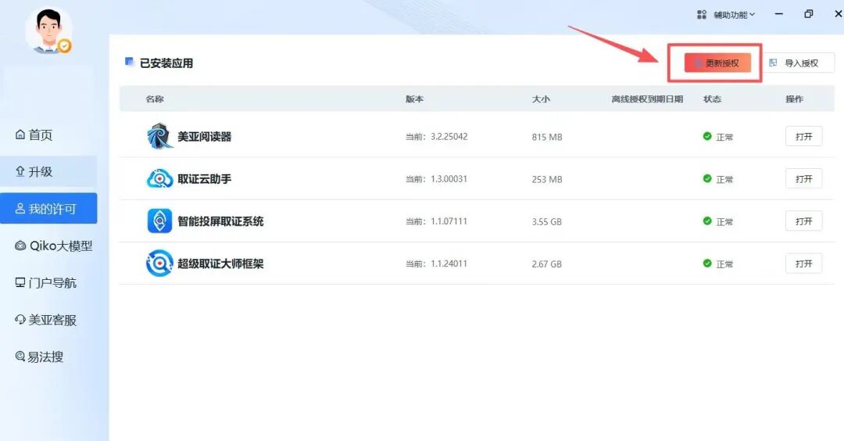Image resolution: width=844 pixels, height=441 pixels.
Task: Click the 美亚阅读器 app icon
Action: 159,136
